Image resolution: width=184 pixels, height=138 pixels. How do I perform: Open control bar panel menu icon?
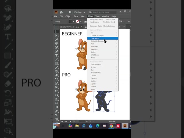coord(129,21)
